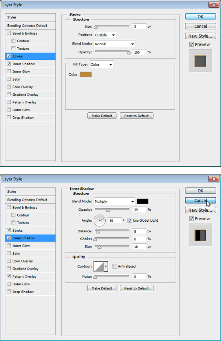
Task: Click the Noise value field
Action: [x=139, y=277]
